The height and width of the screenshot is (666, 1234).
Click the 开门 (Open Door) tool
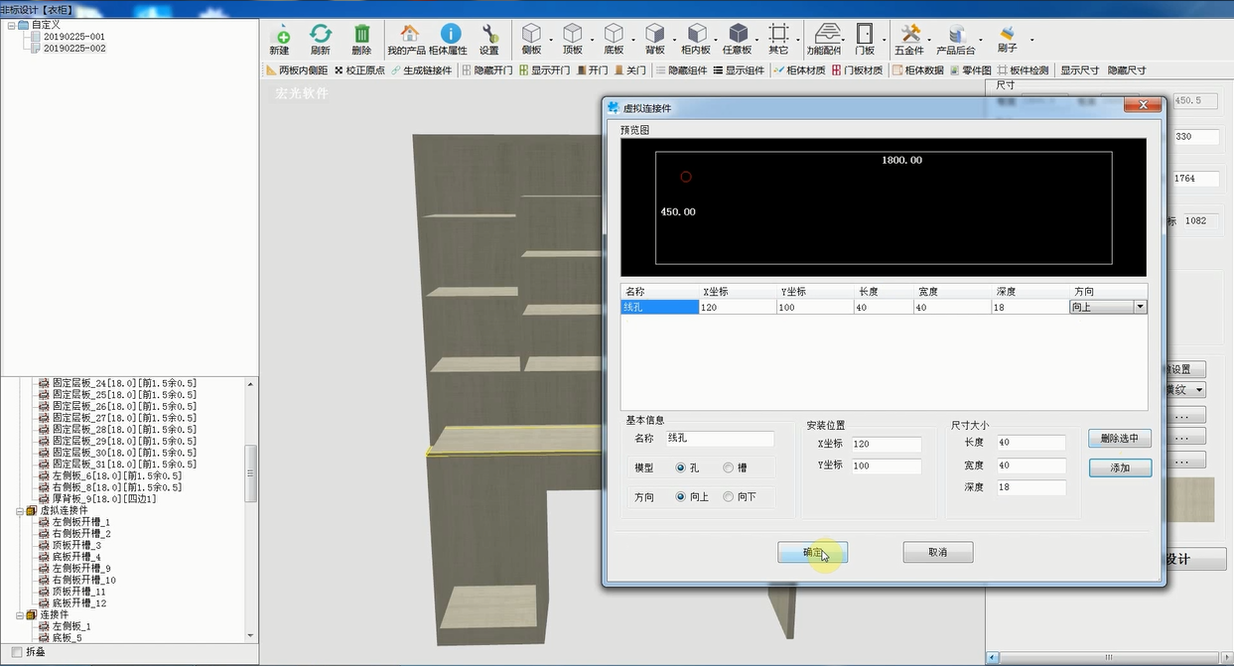592,70
